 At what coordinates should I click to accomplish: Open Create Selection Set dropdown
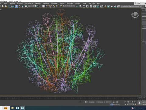click(x=68, y=6)
